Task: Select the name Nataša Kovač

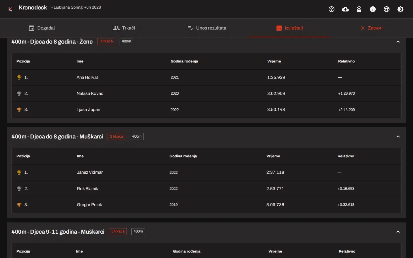Action: click(x=90, y=93)
